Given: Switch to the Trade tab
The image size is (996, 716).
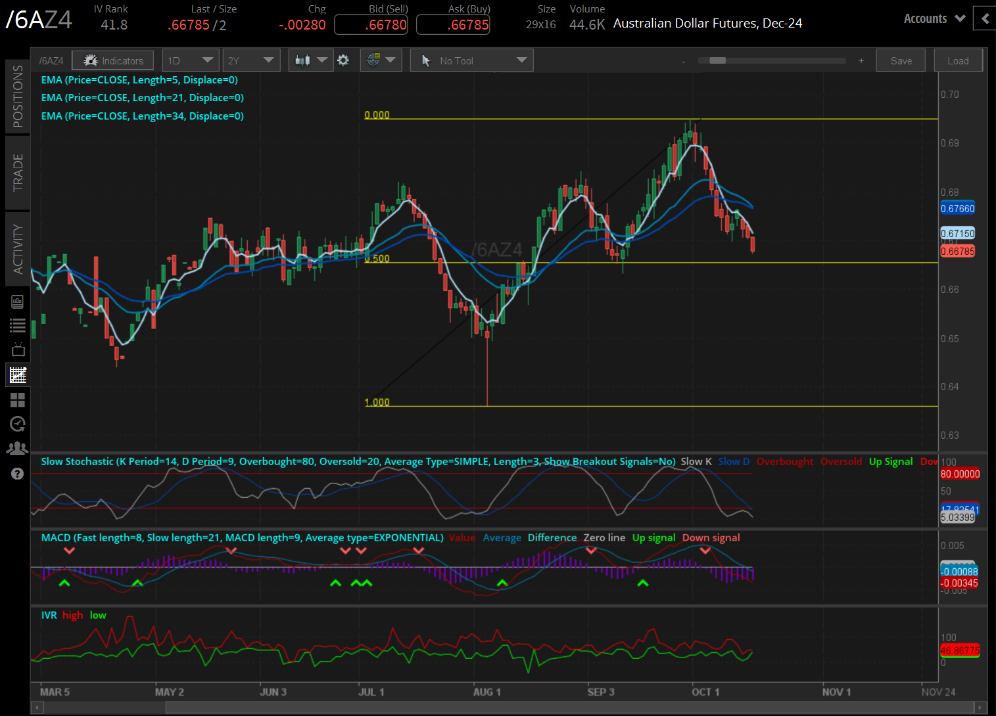Looking at the screenshot, I should (x=18, y=172).
